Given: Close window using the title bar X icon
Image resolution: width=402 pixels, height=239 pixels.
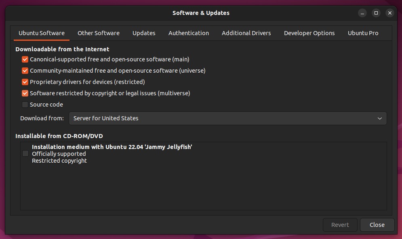Looking at the screenshot, I should tap(390, 13).
